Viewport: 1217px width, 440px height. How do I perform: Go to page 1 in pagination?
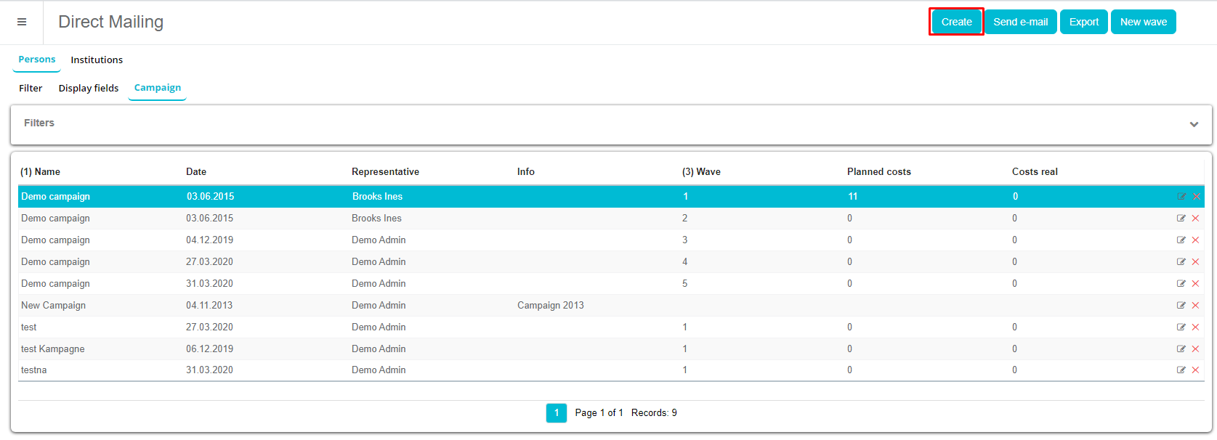pos(557,413)
